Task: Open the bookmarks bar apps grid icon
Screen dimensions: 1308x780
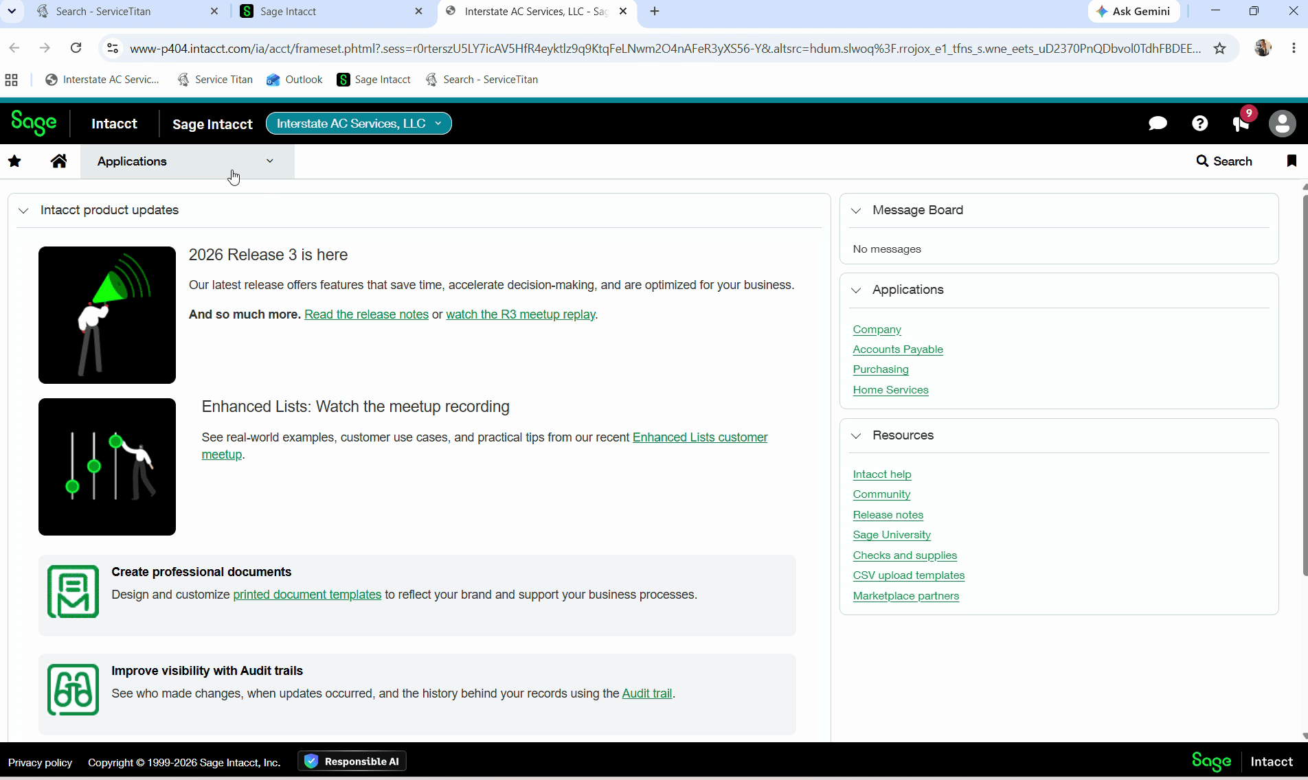Action: [11, 80]
